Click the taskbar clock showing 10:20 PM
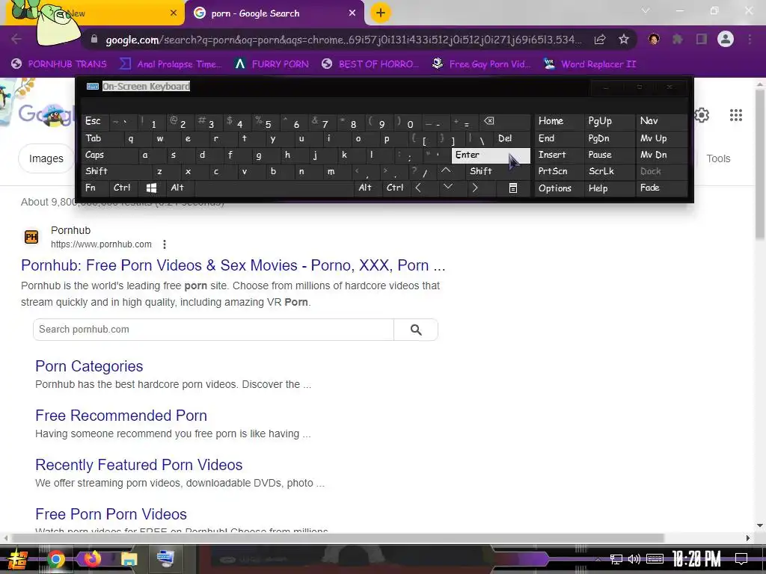 (x=696, y=559)
